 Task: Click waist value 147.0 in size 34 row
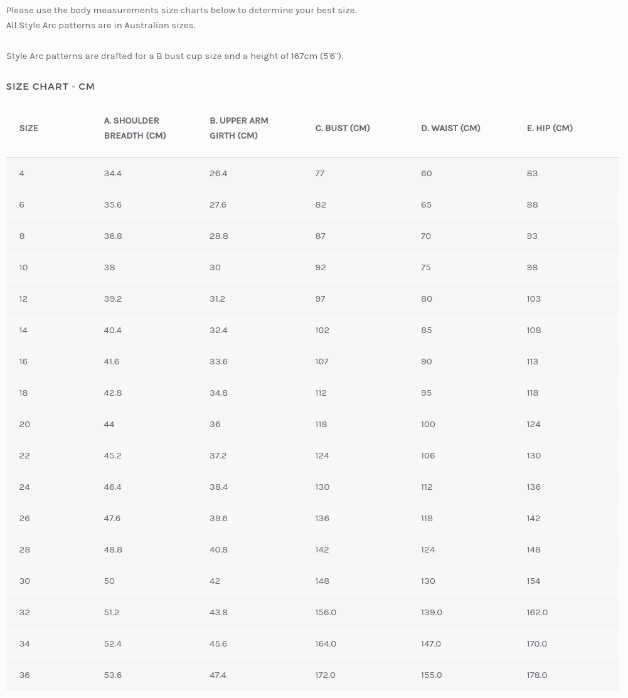(431, 643)
